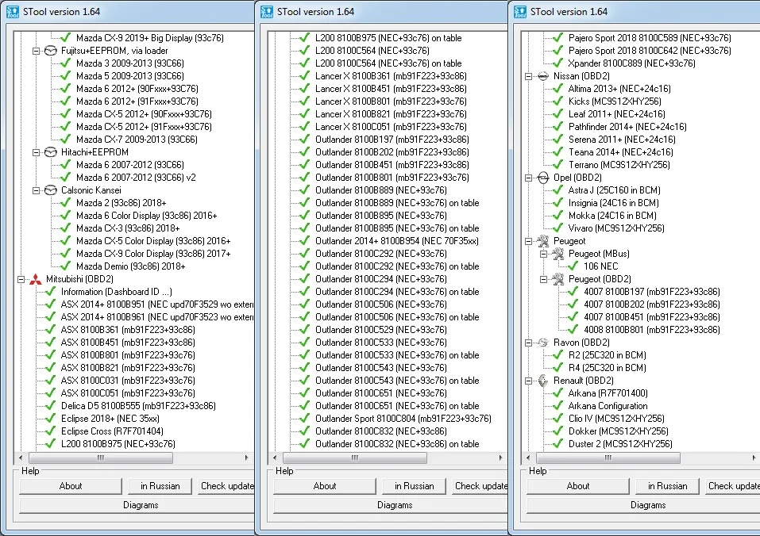
Task: Click the Mazda icon beside Hitachi+EEPROM
Action: [x=50, y=152]
